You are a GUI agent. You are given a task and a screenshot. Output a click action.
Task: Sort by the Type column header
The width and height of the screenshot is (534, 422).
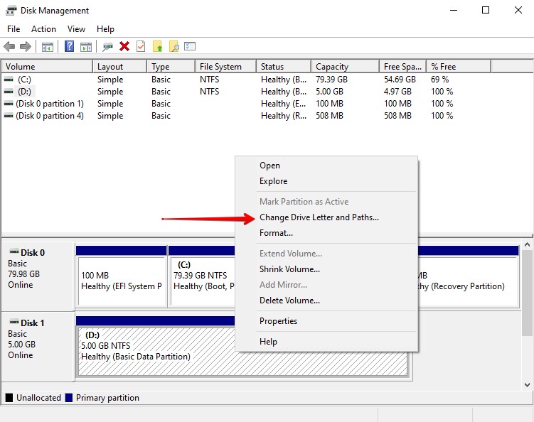point(171,66)
